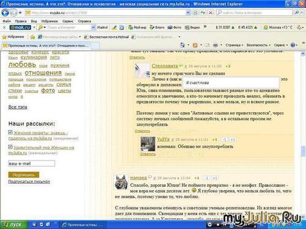
Task: Click the browser Back arrow button
Action: pos(5,13)
